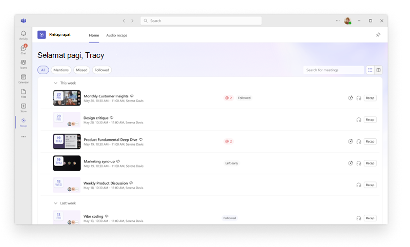Open Recap for Design critique
The width and height of the screenshot is (410, 247).
pyautogui.click(x=370, y=120)
